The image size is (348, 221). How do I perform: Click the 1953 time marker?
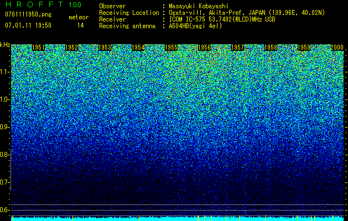[105, 48]
